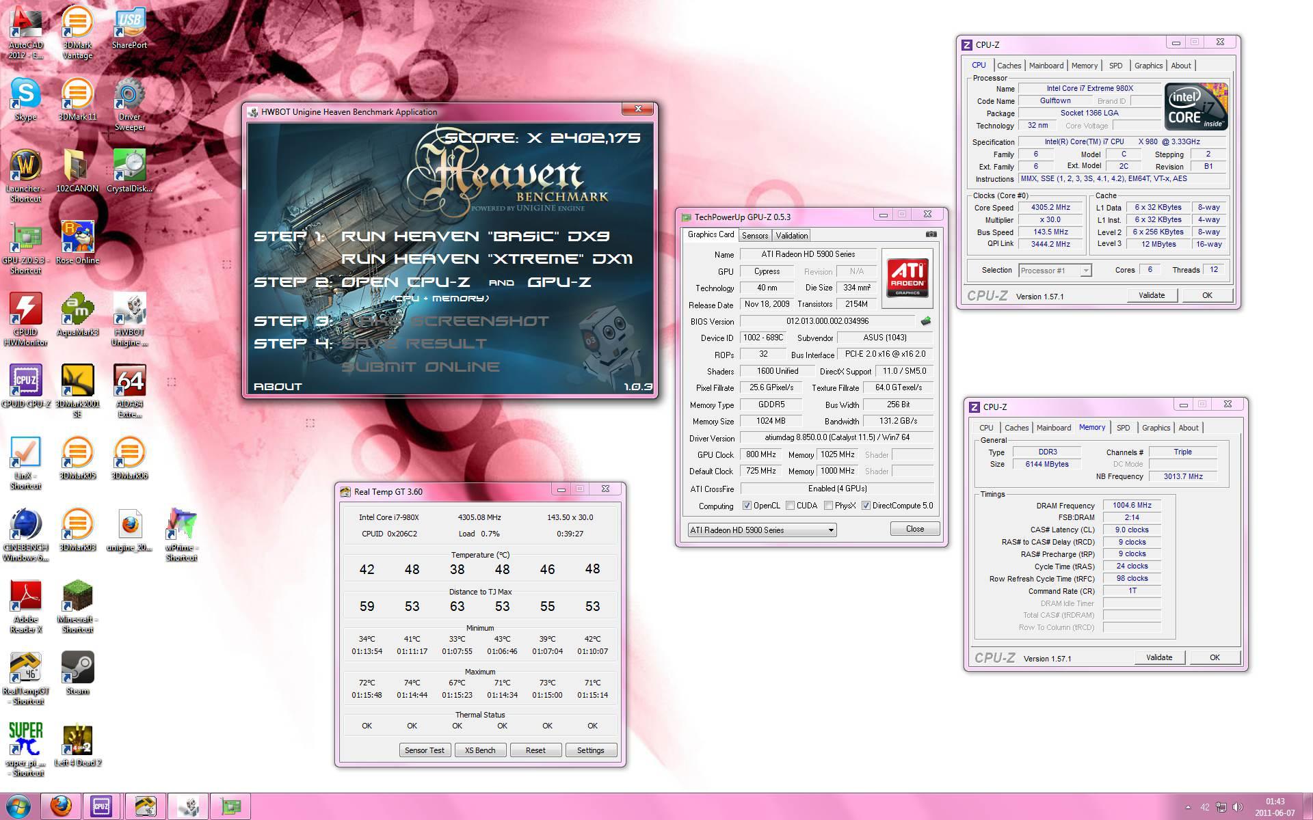
Task: Click the BIOS save chip icon in GPU-Z
Action: point(926,320)
